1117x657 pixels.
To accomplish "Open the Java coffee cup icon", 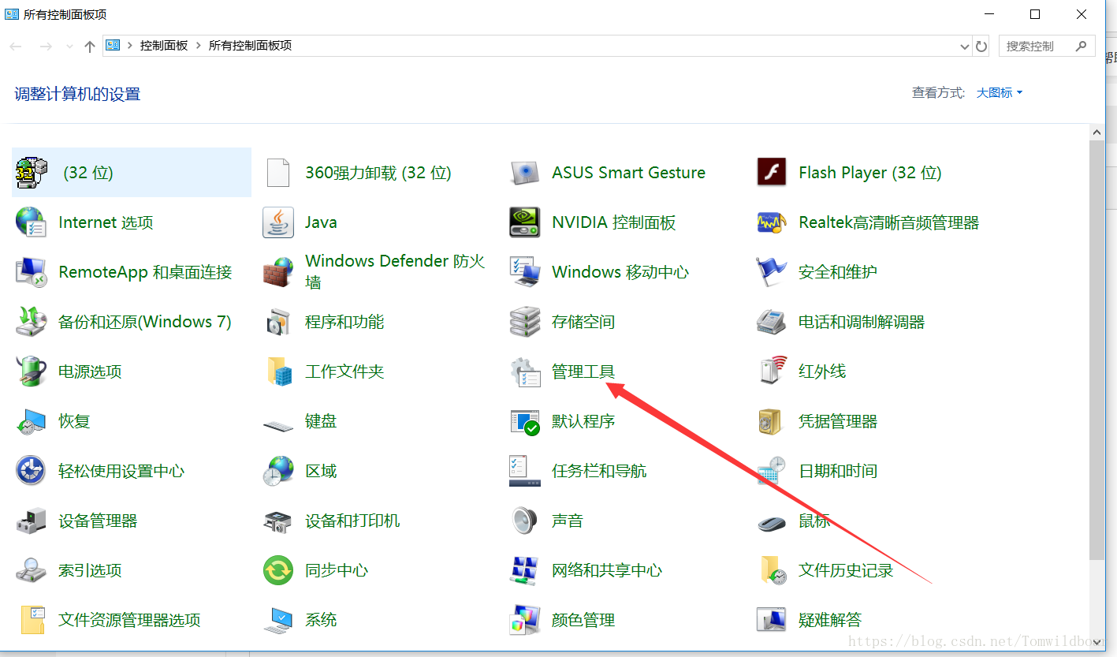I will coord(278,222).
